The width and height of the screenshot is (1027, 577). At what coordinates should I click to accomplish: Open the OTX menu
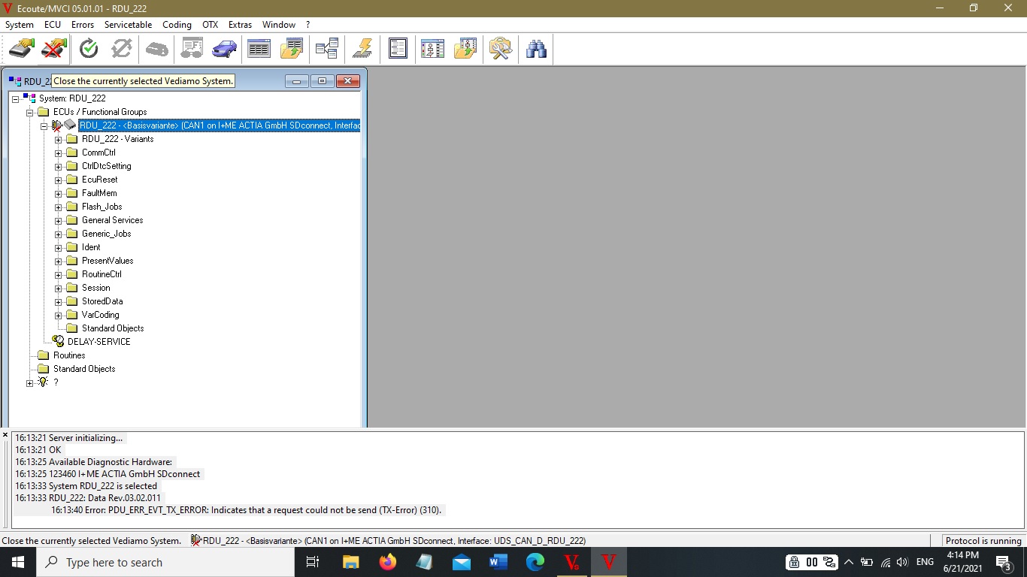[210, 25]
